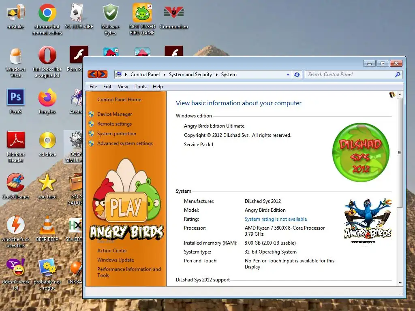This screenshot has height=311, width=415.
Task: Open Device Manager link
Action: (114, 114)
